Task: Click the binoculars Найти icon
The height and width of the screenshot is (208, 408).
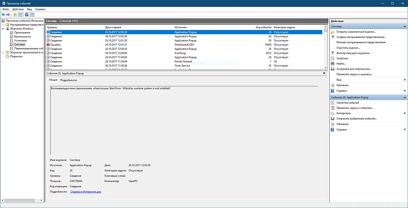Action: pyautogui.click(x=333, y=64)
